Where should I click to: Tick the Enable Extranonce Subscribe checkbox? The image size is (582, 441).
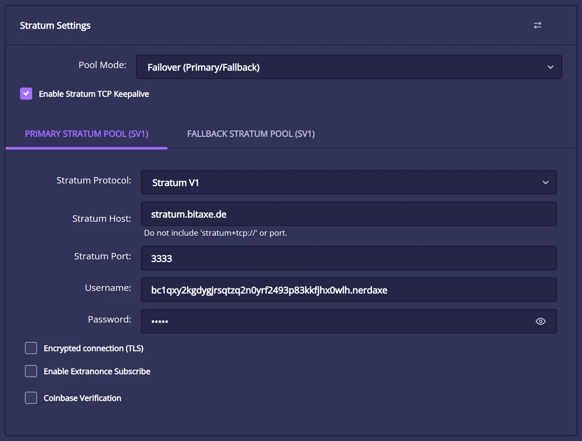click(x=31, y=371)
